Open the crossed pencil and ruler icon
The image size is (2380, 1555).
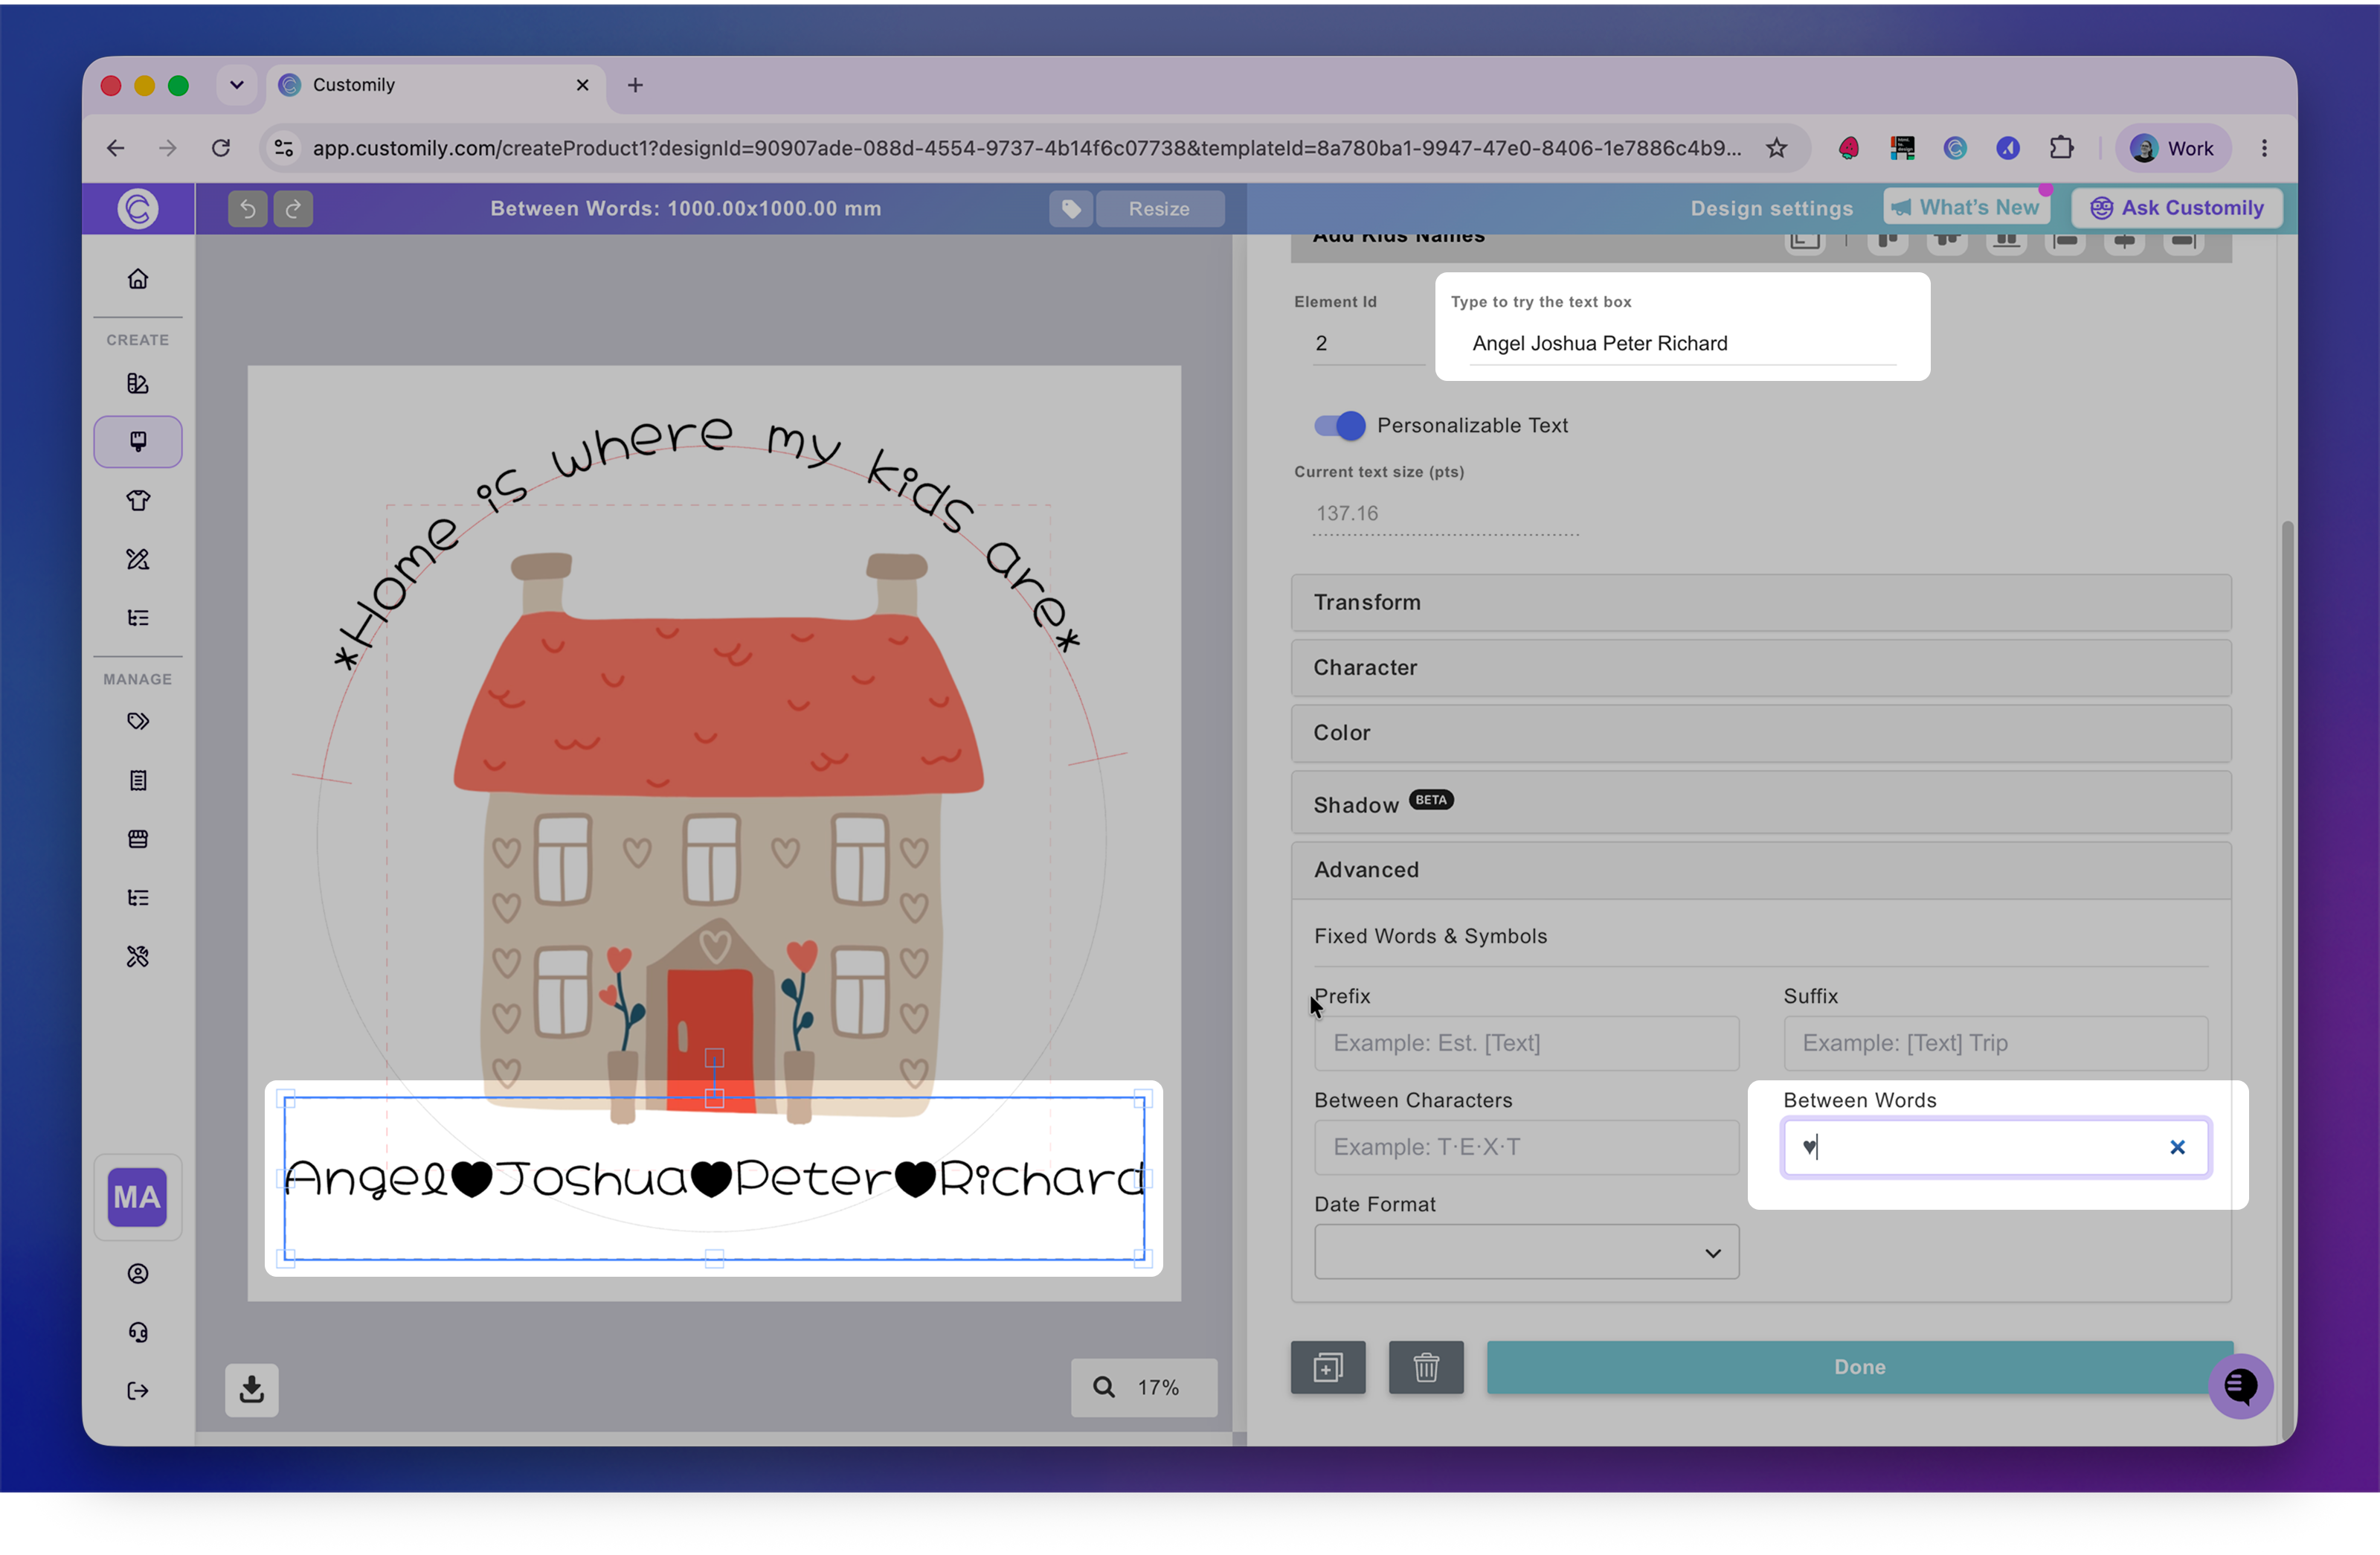point(138,560)
